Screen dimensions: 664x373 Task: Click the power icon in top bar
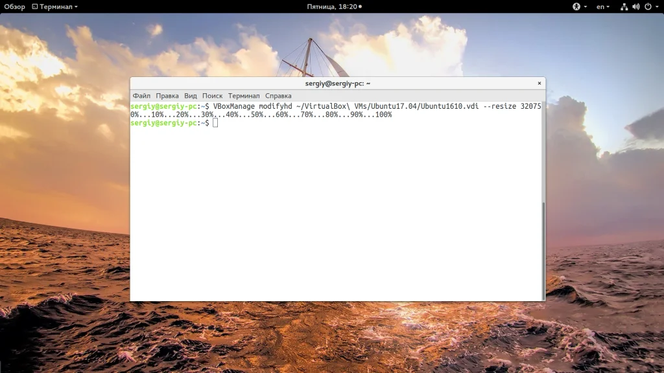pyautogui.click(x=648, y=6)
